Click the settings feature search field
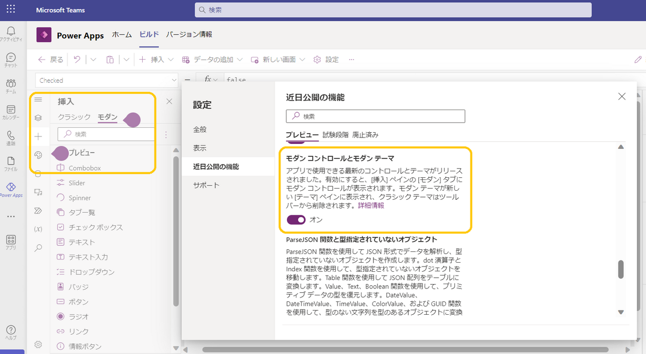Image resolution: width=646 pixels, height=354 pixels. [375, 116]
